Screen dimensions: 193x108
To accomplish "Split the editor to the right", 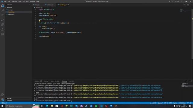I will click(188, 5).
